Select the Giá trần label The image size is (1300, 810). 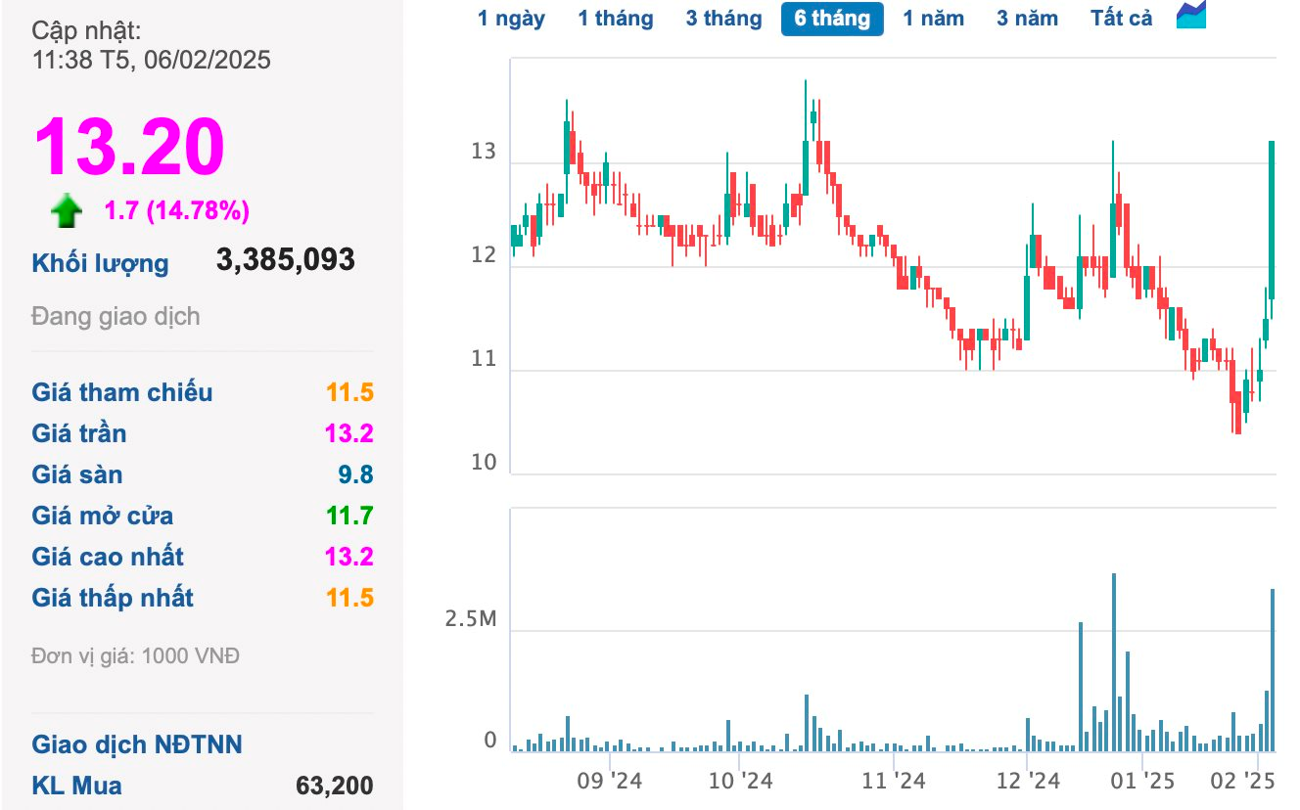[x=79, y=434]
